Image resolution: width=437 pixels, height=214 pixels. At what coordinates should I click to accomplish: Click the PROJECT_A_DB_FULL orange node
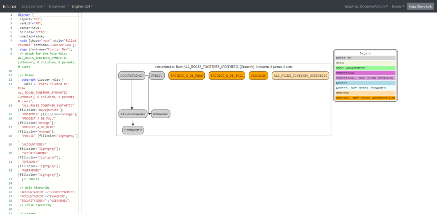tap(227, 76)
